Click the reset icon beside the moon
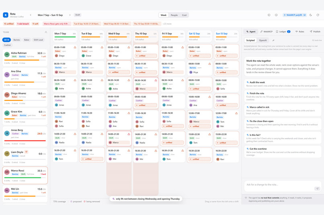Image resolution: width=324 pixels, height=215 pixels. 318,15
